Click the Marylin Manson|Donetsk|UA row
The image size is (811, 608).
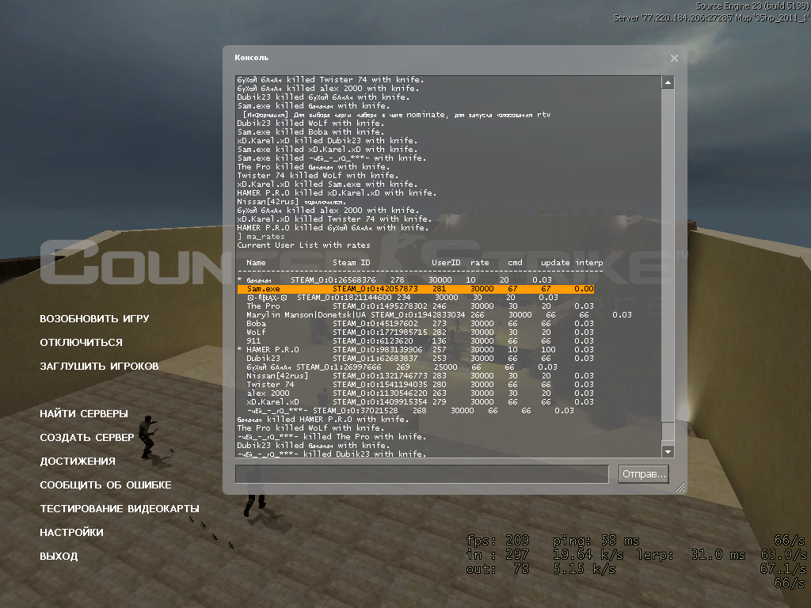point(439,315)
